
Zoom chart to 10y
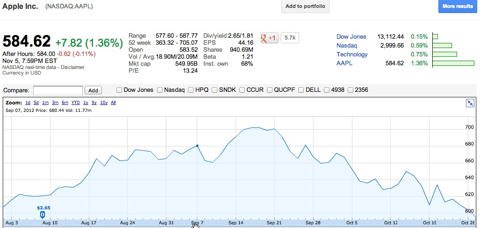(x=104, y=103)
